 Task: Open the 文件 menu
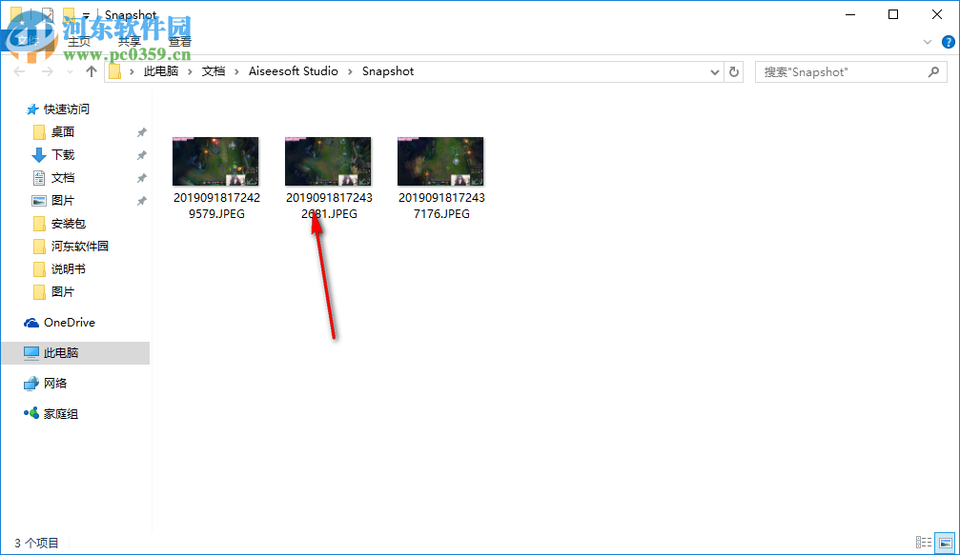click(27, 40)
